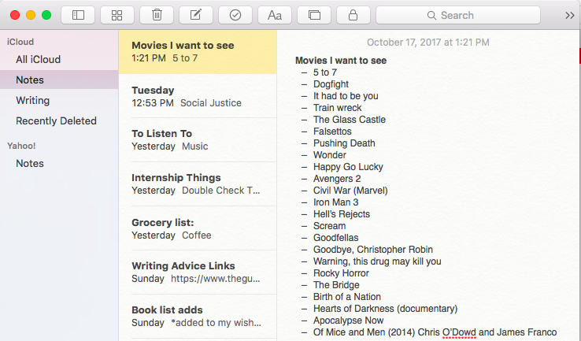Select All iCloud folder
The height and width of the screenshot is (341, 581).
59,59
